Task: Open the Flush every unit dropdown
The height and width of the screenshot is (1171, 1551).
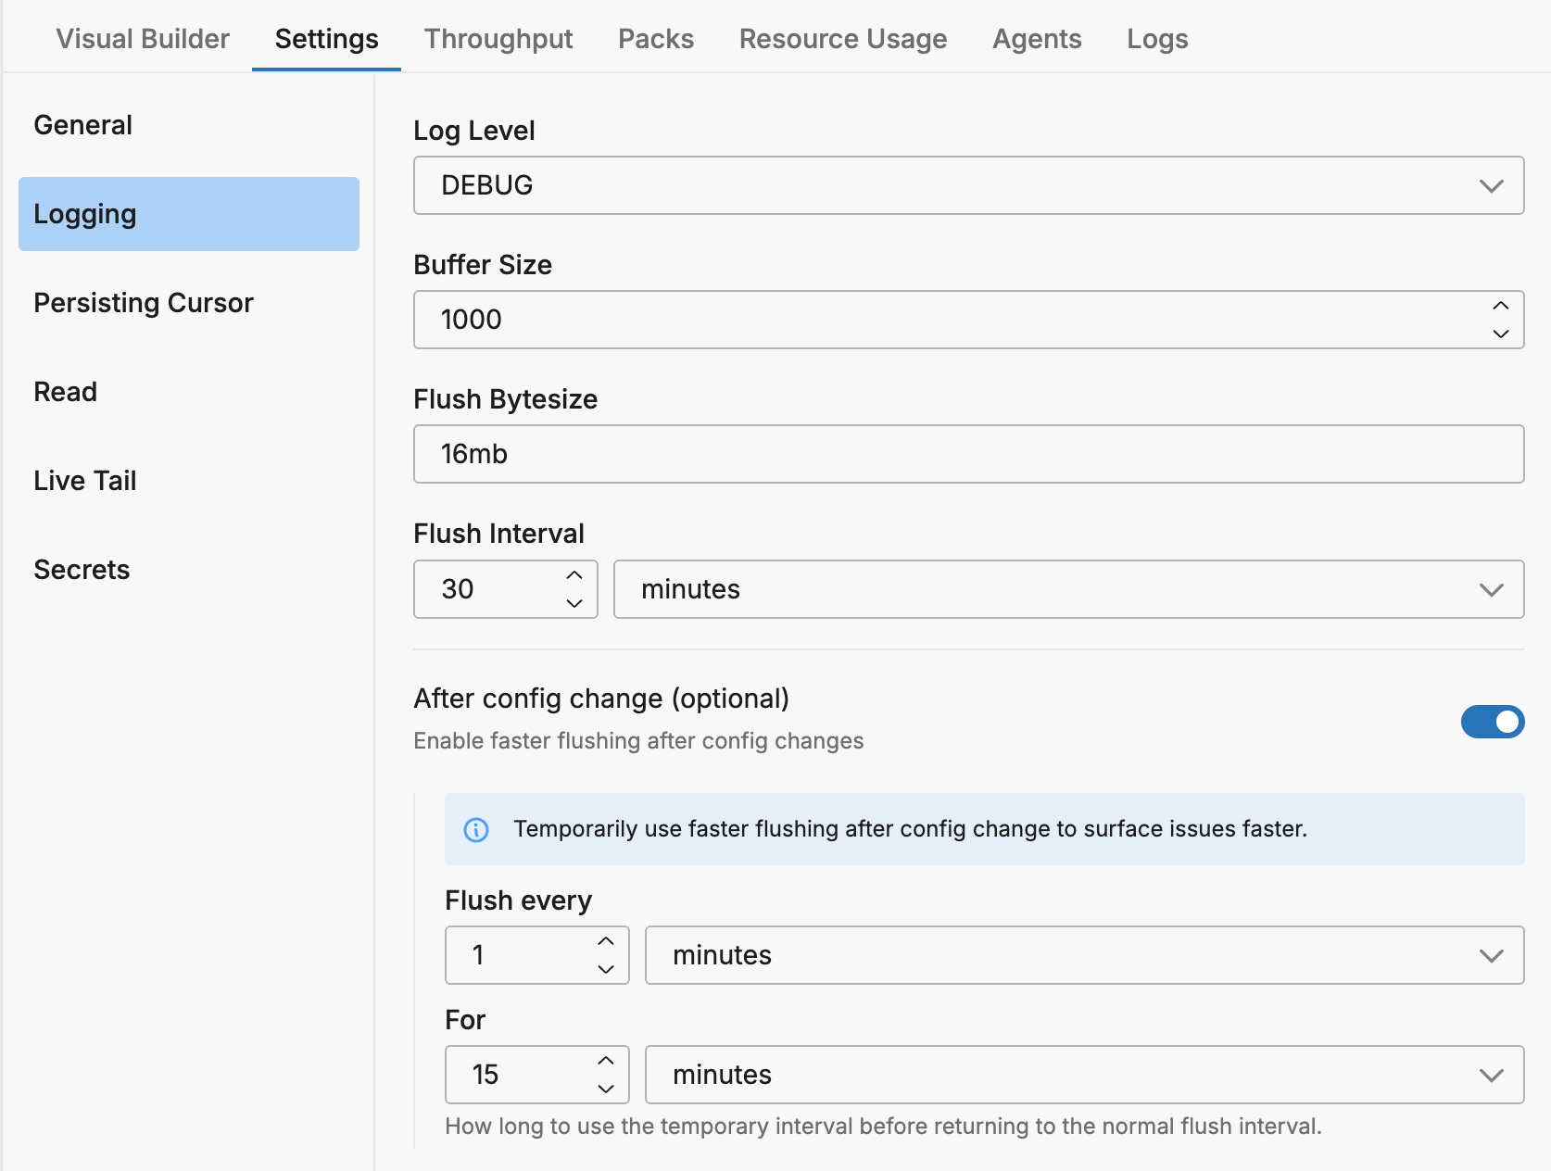Action: [1084, 955]
